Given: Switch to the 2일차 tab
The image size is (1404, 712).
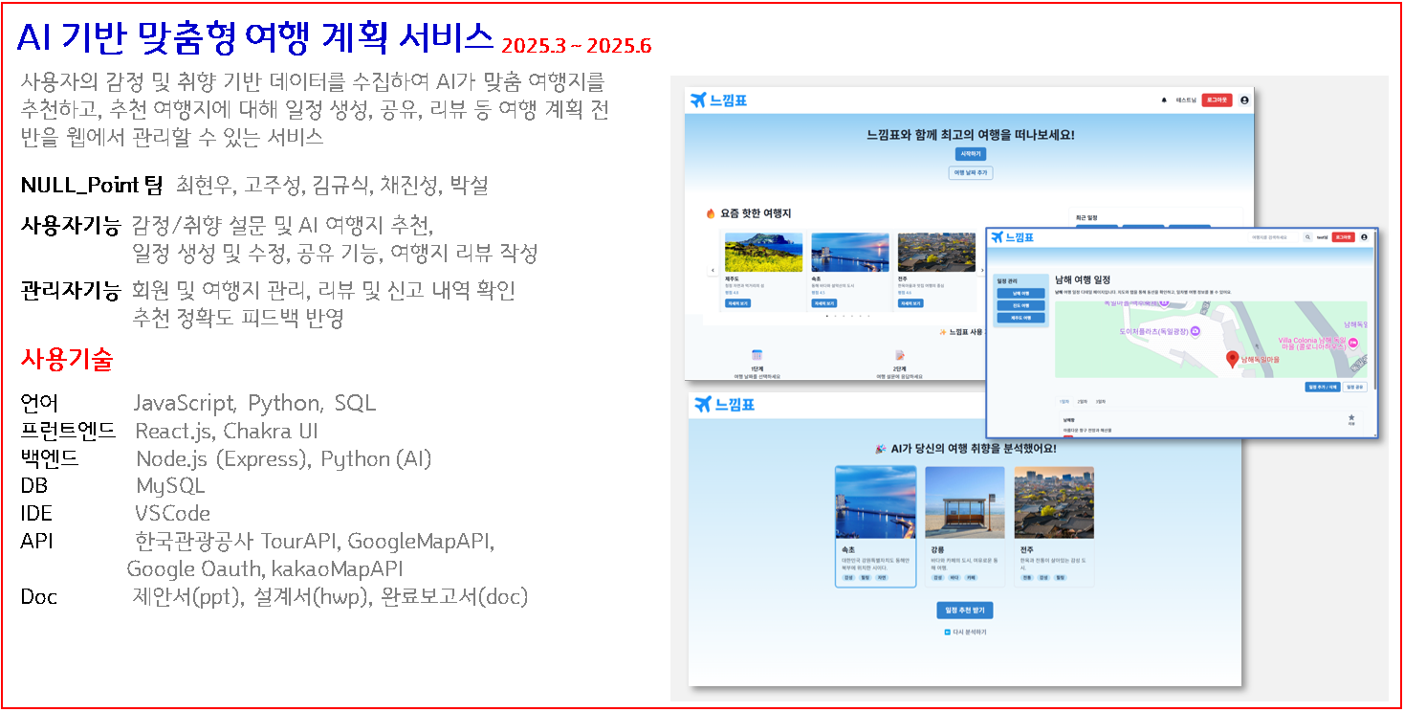Looking at the screenshot, I should 1083,402.
